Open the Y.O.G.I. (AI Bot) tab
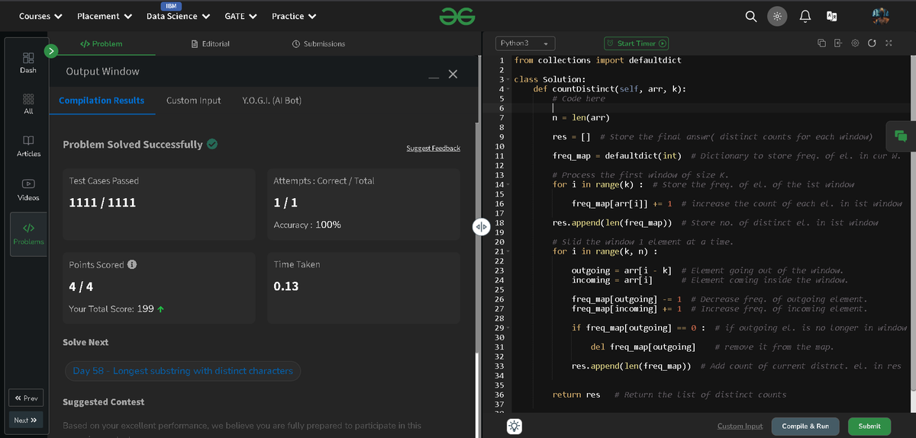The width and height of the screenshot is (916, 438). tap(272, 101)
